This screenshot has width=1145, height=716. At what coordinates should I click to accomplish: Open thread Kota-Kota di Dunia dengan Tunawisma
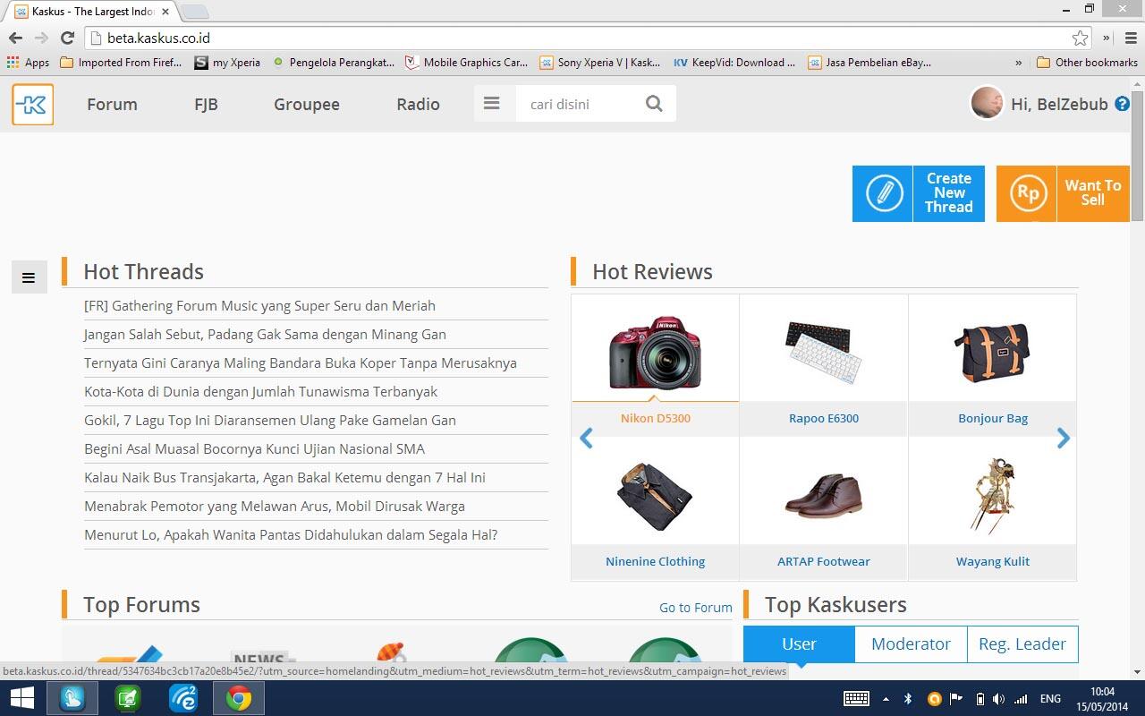point(260,391)
